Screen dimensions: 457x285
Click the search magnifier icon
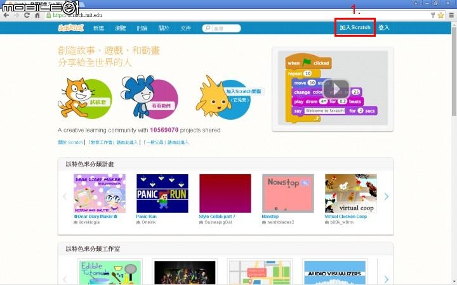click(208, 28)
